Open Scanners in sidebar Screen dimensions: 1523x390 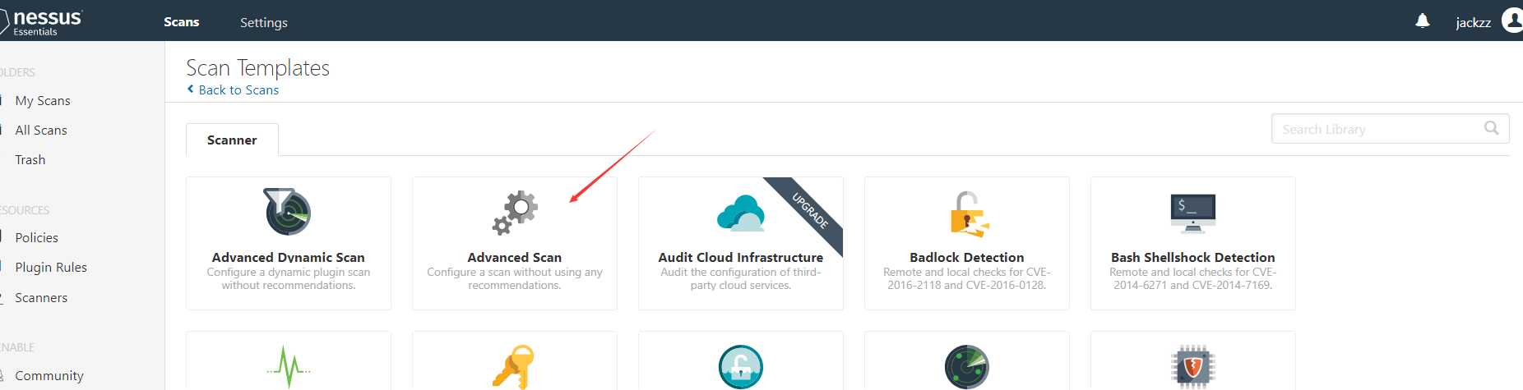click(x=41, y=297)
